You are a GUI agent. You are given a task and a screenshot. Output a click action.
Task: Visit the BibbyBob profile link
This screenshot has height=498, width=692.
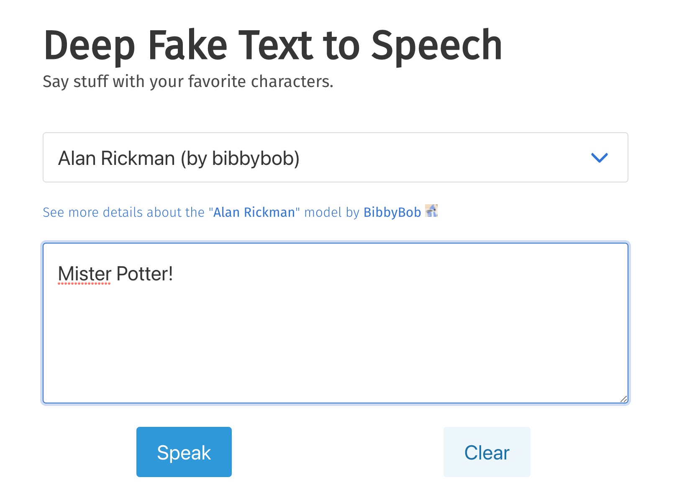click(x=392, y=213)
